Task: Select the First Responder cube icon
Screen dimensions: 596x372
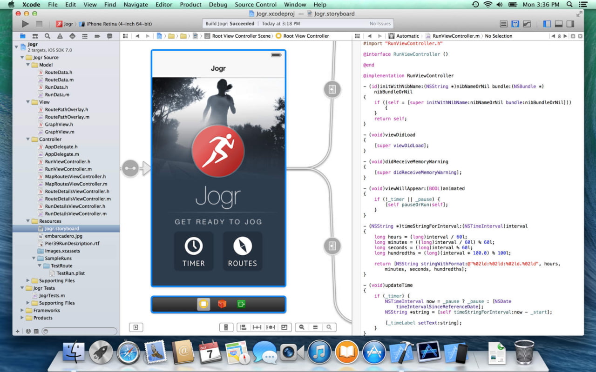Action: pos(222,304)
